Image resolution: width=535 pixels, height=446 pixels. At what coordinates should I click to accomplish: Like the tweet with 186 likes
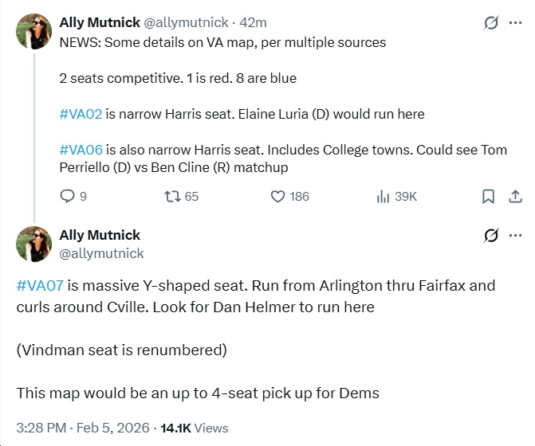click(278, 196)
